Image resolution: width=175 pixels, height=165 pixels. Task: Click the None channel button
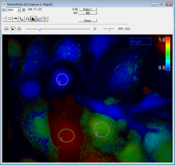[87, 21]
